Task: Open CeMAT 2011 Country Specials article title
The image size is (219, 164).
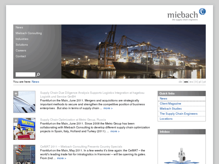Action: click(x=81, y=147)
